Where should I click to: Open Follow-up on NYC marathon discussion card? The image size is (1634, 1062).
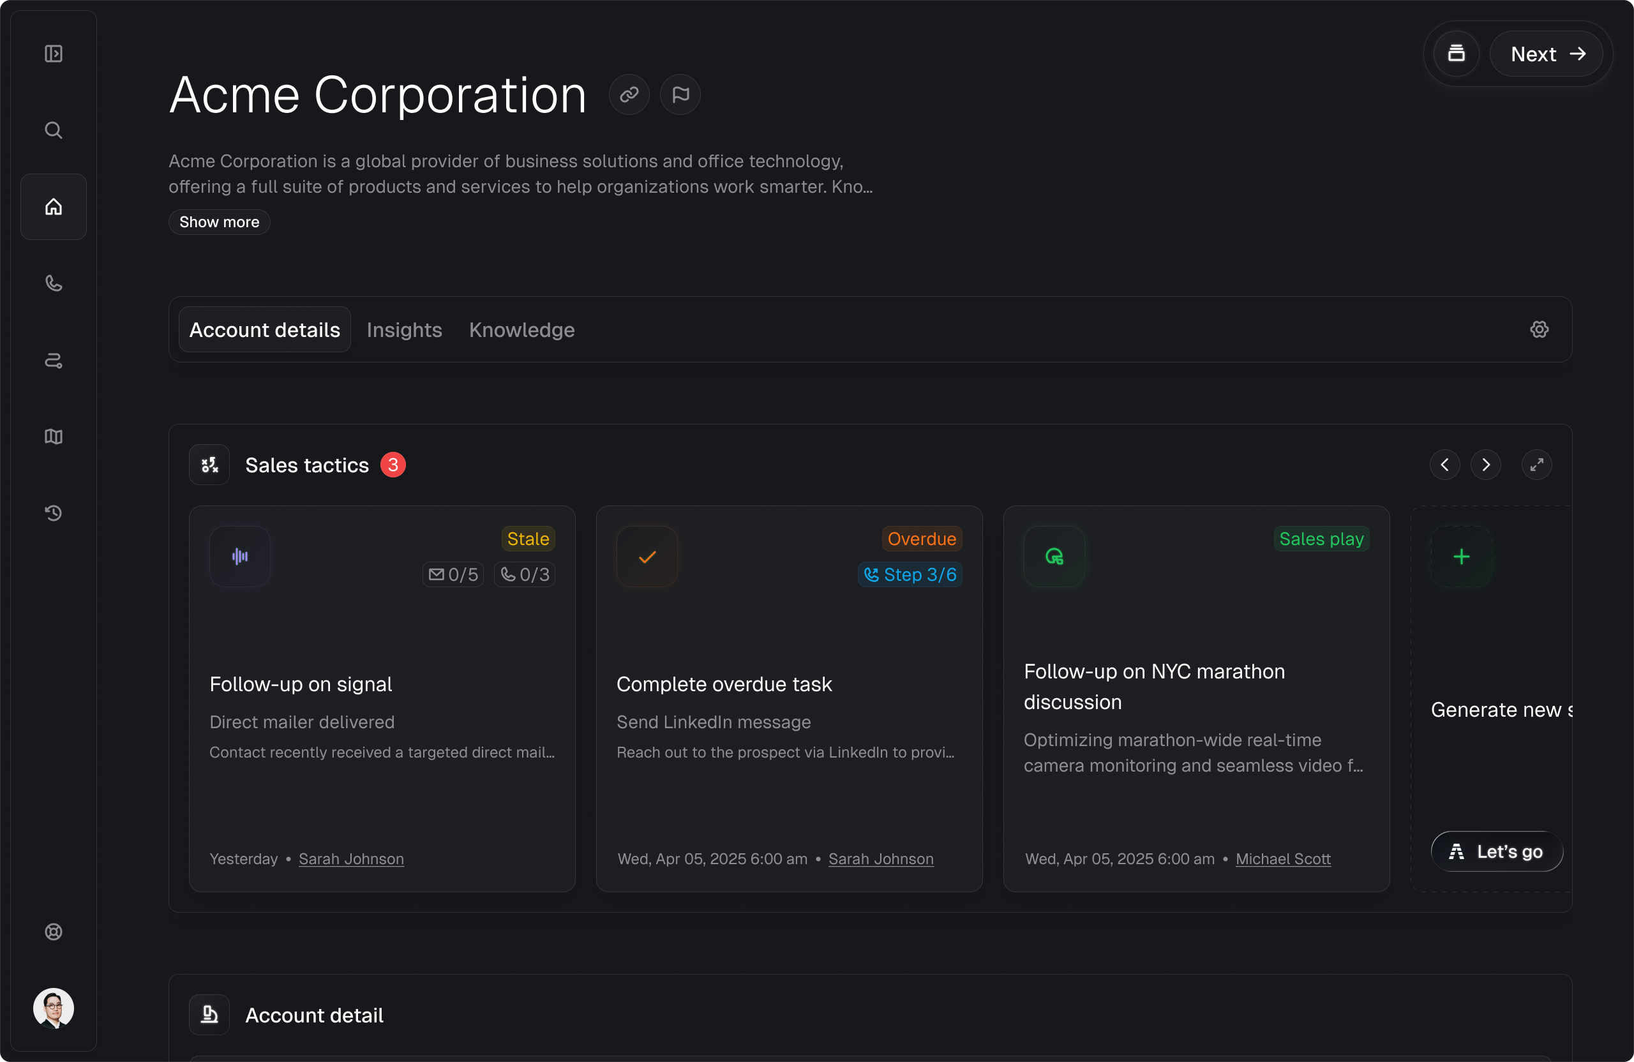(x=1197, y=699)
